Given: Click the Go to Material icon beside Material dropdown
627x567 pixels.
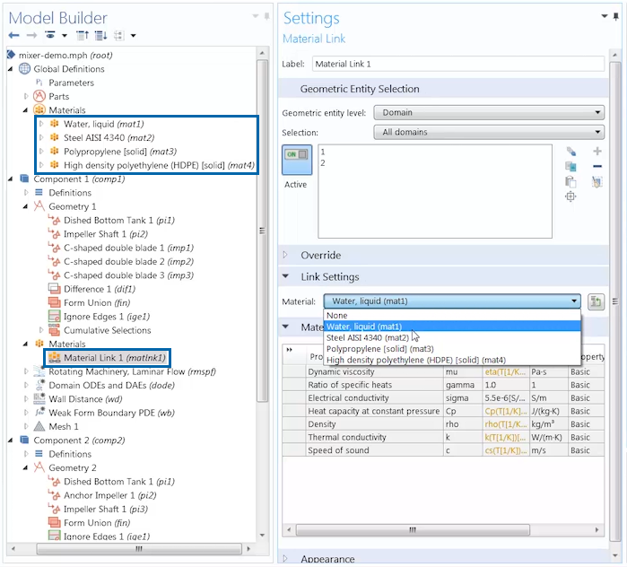Looking at the screenshot, I should (596, 301).
